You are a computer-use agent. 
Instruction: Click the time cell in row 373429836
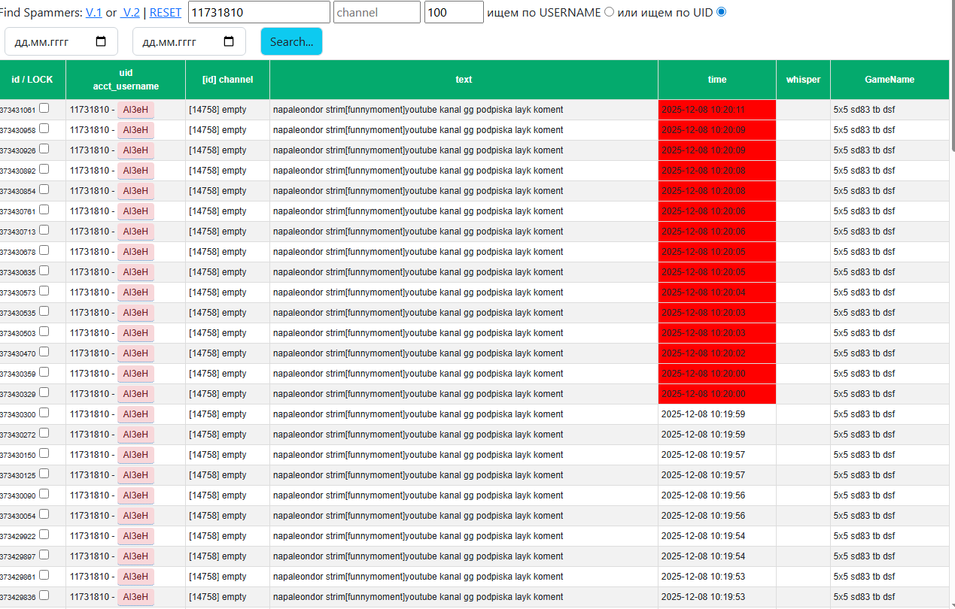[717, 597]
